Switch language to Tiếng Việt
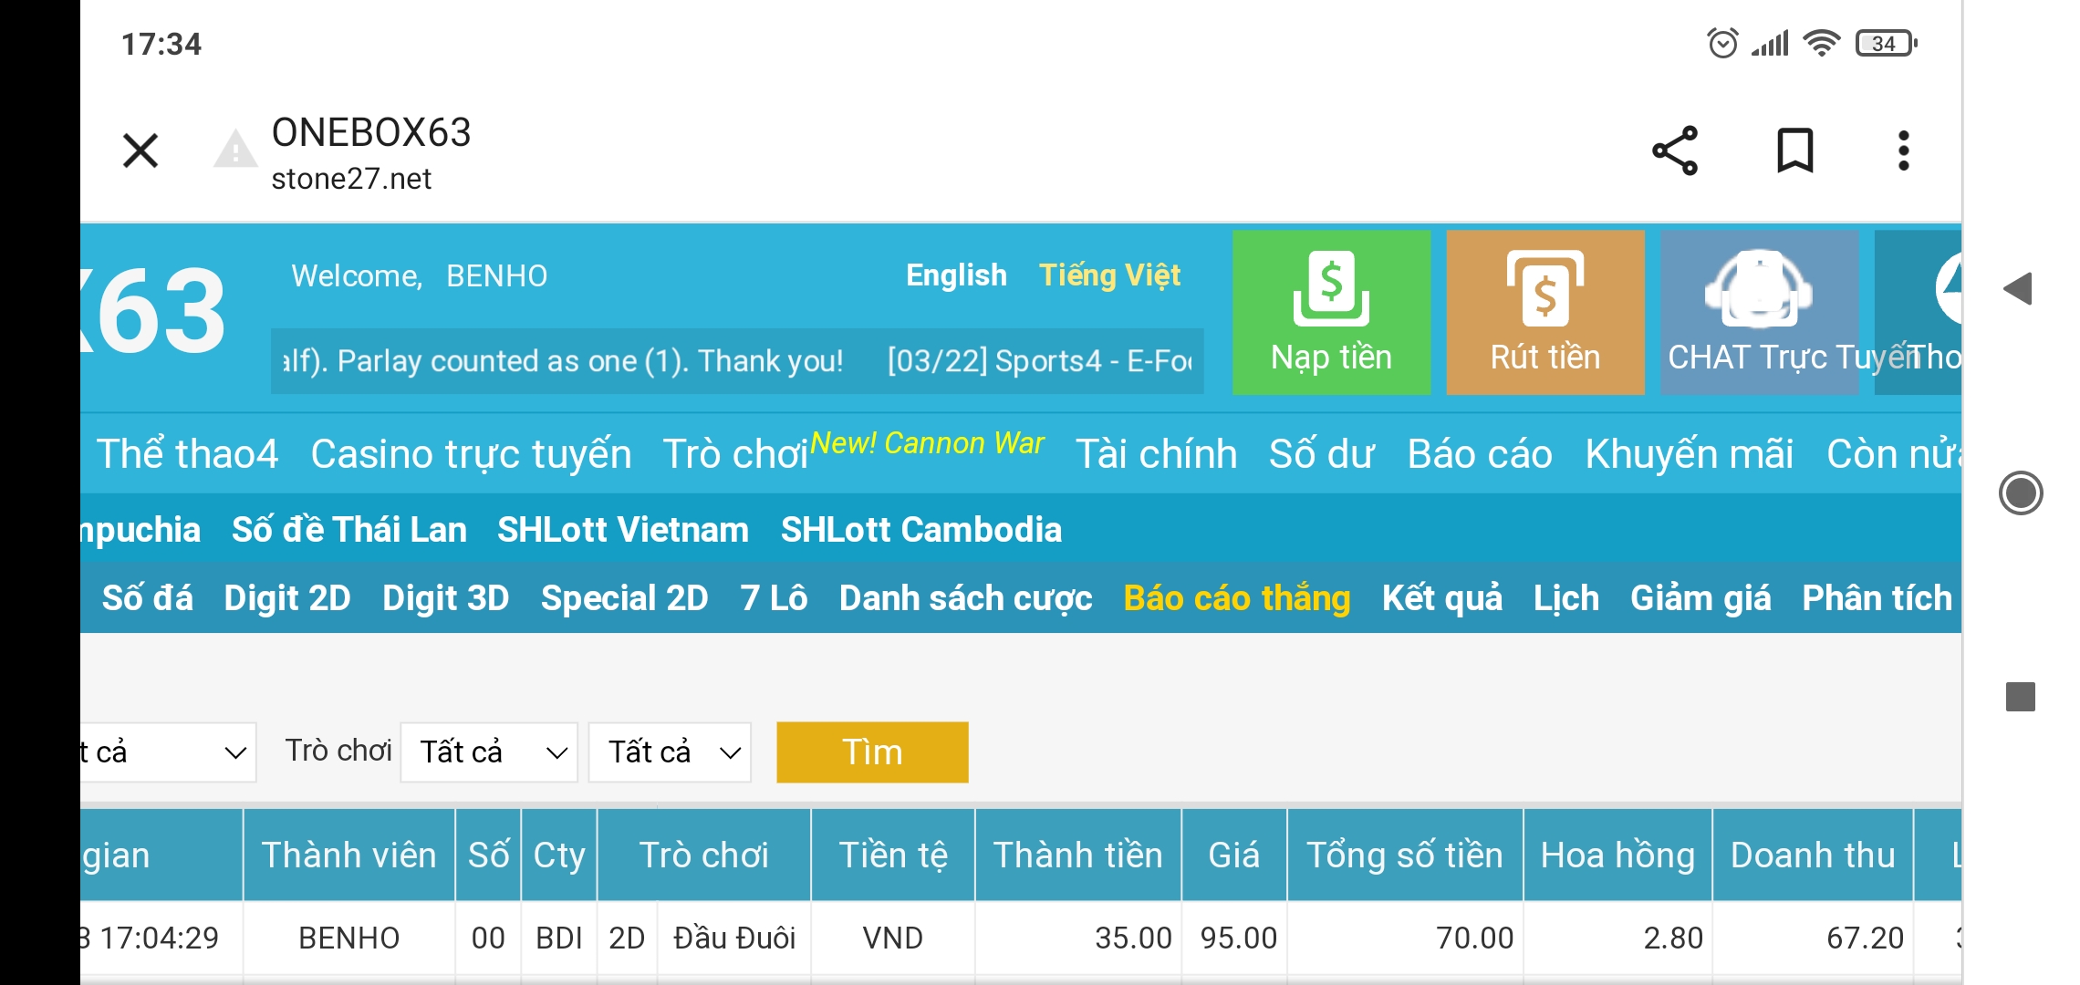 coord(1109,275)
